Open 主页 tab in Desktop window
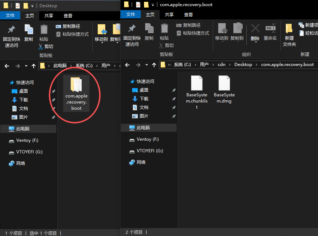 tap(30, 16)
